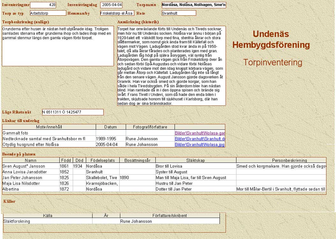
Task: Click inside the Anmärkning historik text box
Action: point(171,66)
